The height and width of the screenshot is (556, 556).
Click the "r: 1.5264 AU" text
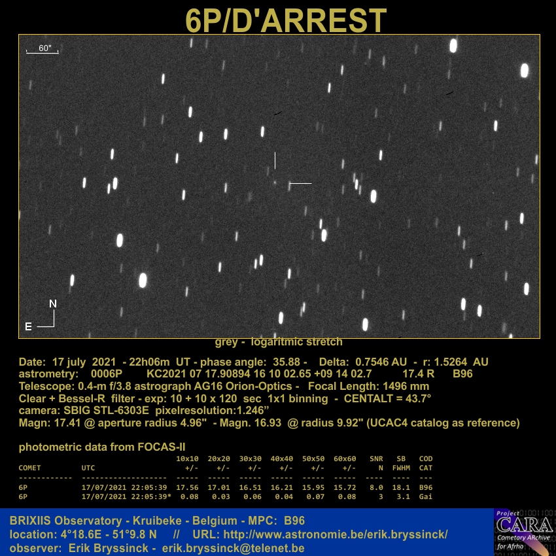(456, 362)
